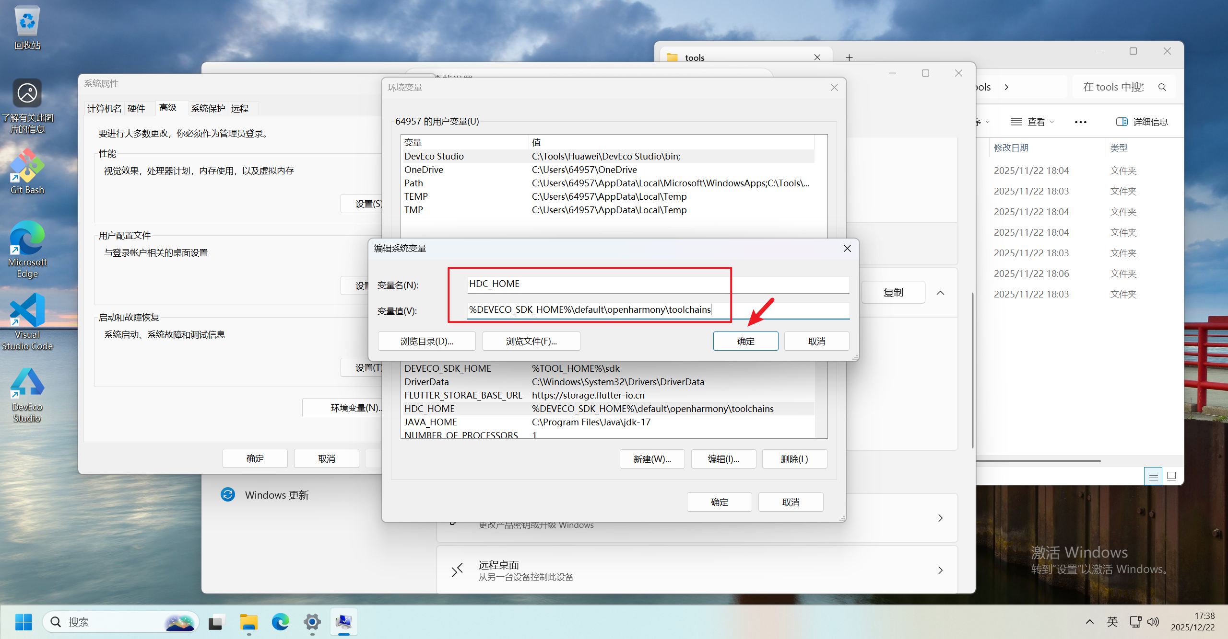Switch to the large thumbnails view icon
The height and width of the screenshot is (639, 1228).
[1171, 476]
